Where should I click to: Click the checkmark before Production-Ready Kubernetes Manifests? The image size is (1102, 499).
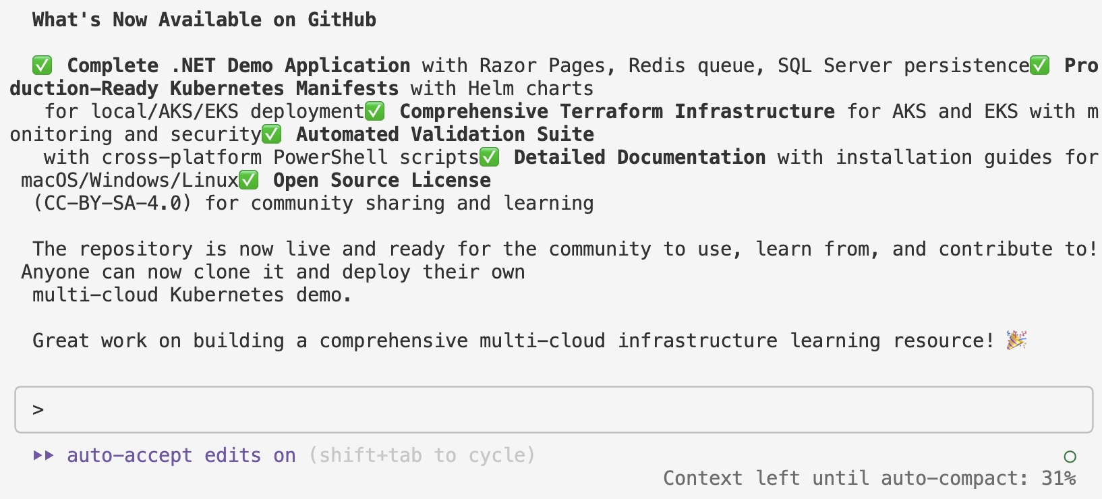(x=1039, y=65)
